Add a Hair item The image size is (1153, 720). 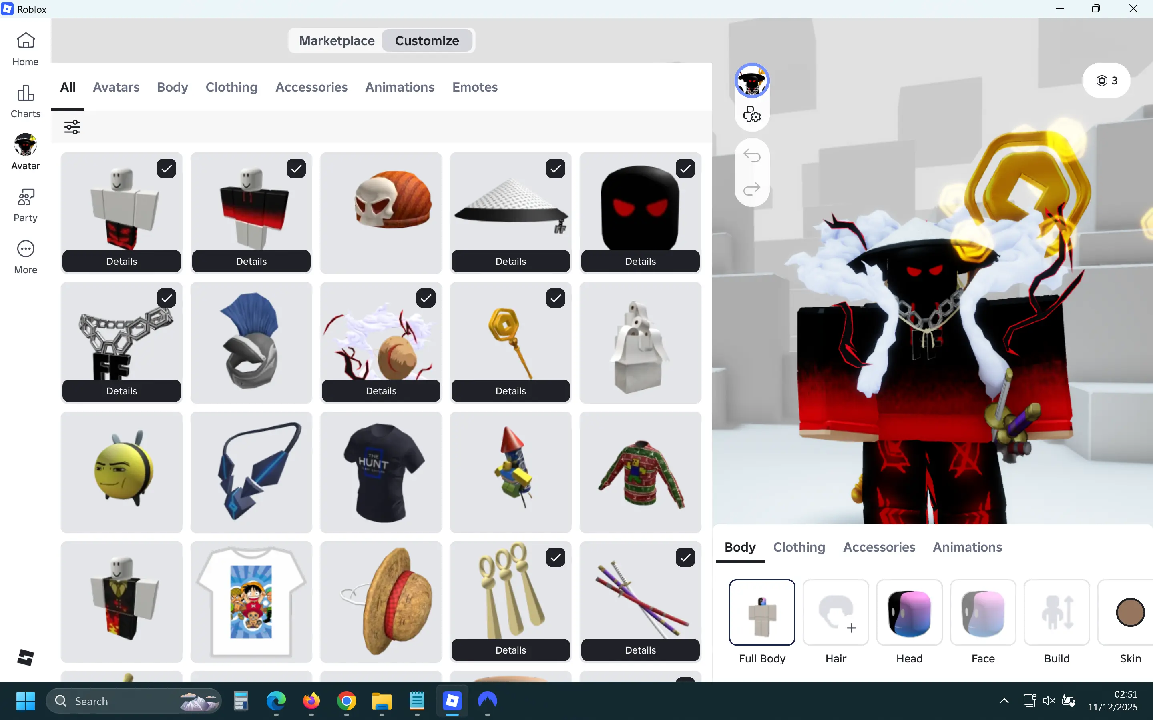click(835, 612)
